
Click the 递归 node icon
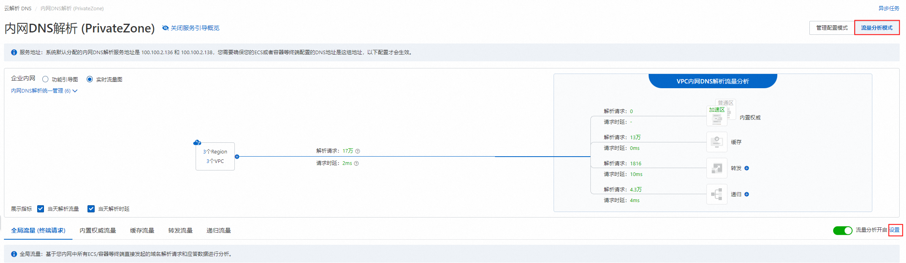717,194
